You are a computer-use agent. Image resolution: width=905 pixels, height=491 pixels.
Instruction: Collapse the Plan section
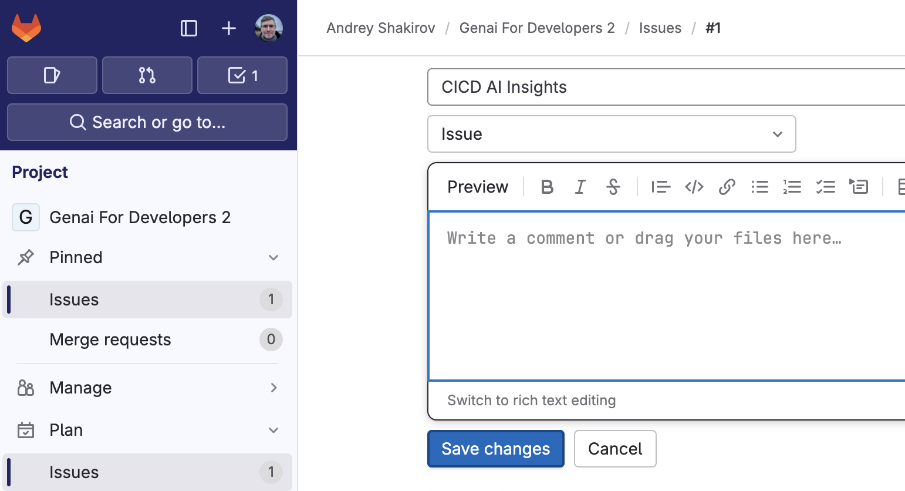(273, 430)
